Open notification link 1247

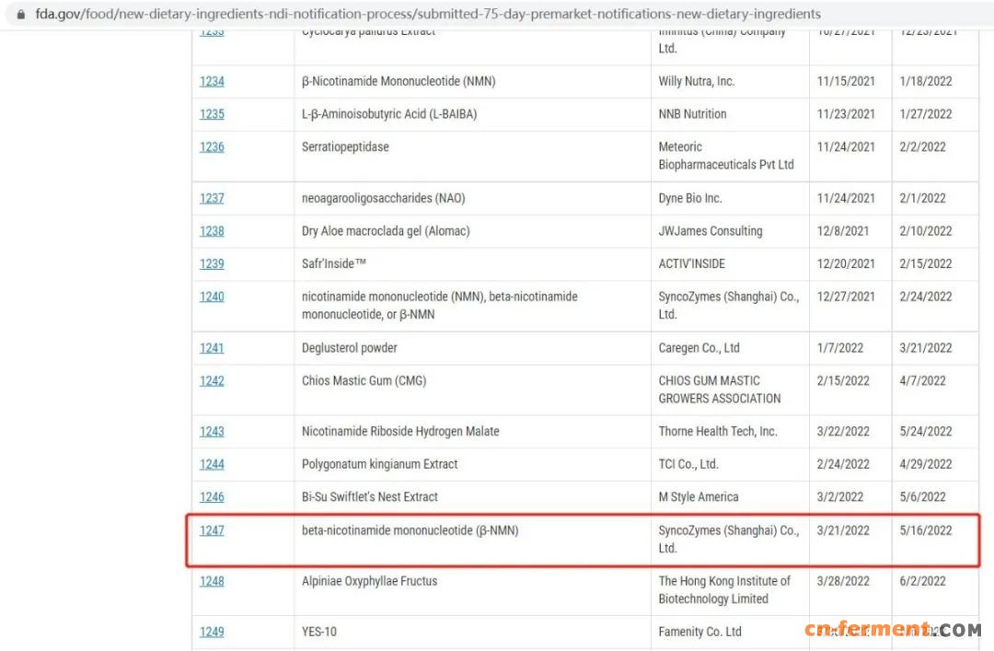coord(212,531)
